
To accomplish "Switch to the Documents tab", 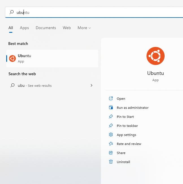I will pos(46,28).
